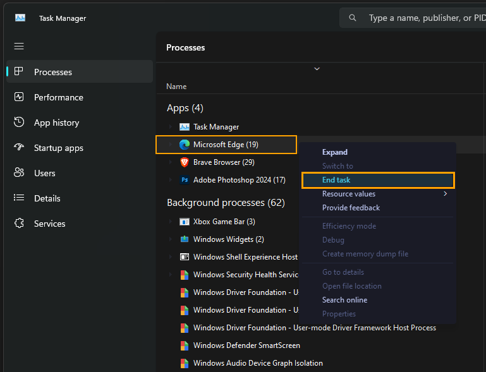Select Windows Audio Device Graph Isolation row text
Viewport: 486px width, 372px height.
[x=258, y=363]
